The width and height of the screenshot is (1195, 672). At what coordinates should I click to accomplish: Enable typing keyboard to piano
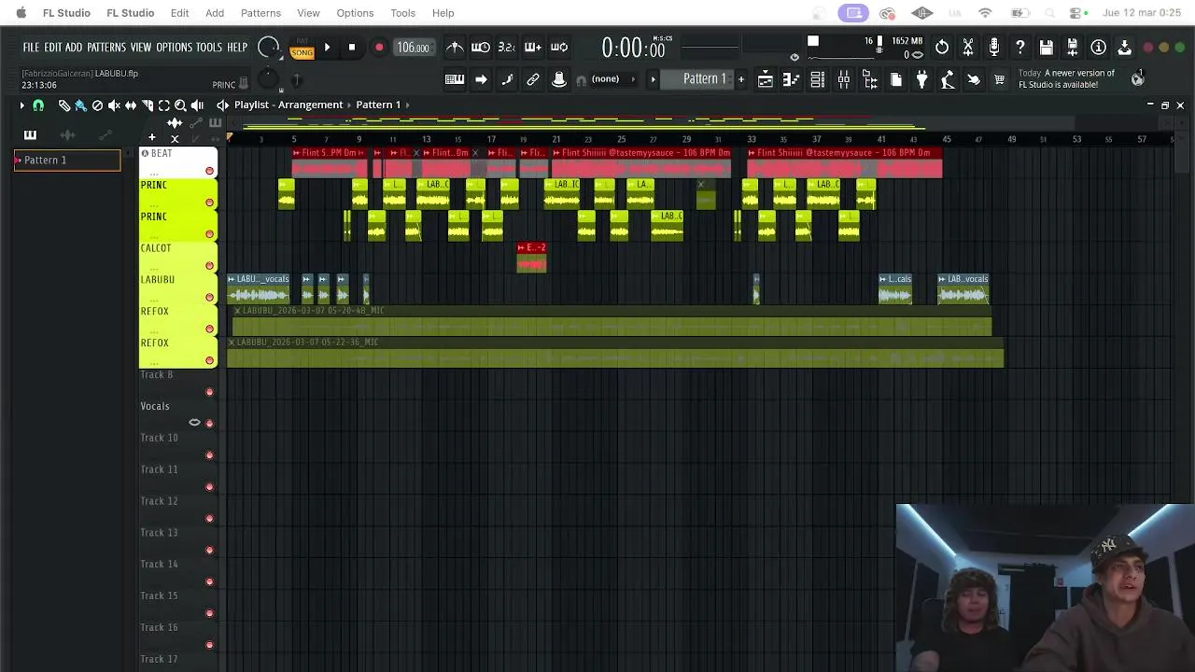[x=455, y=79]
